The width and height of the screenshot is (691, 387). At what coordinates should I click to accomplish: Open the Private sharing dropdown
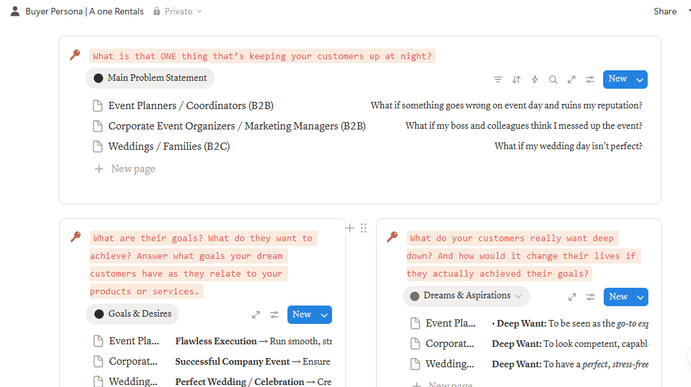[x=177, y=11]
